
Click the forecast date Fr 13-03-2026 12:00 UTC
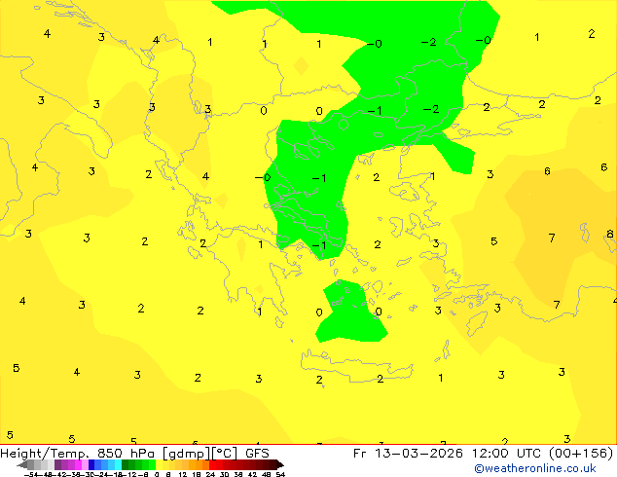[449, 454]
